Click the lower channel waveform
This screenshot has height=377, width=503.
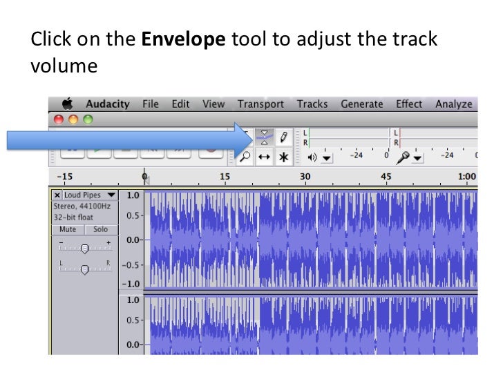pos(311,325)
